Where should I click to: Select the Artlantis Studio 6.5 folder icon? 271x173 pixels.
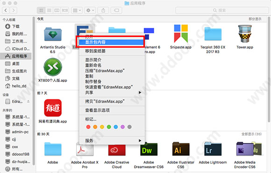pos(53,34)
